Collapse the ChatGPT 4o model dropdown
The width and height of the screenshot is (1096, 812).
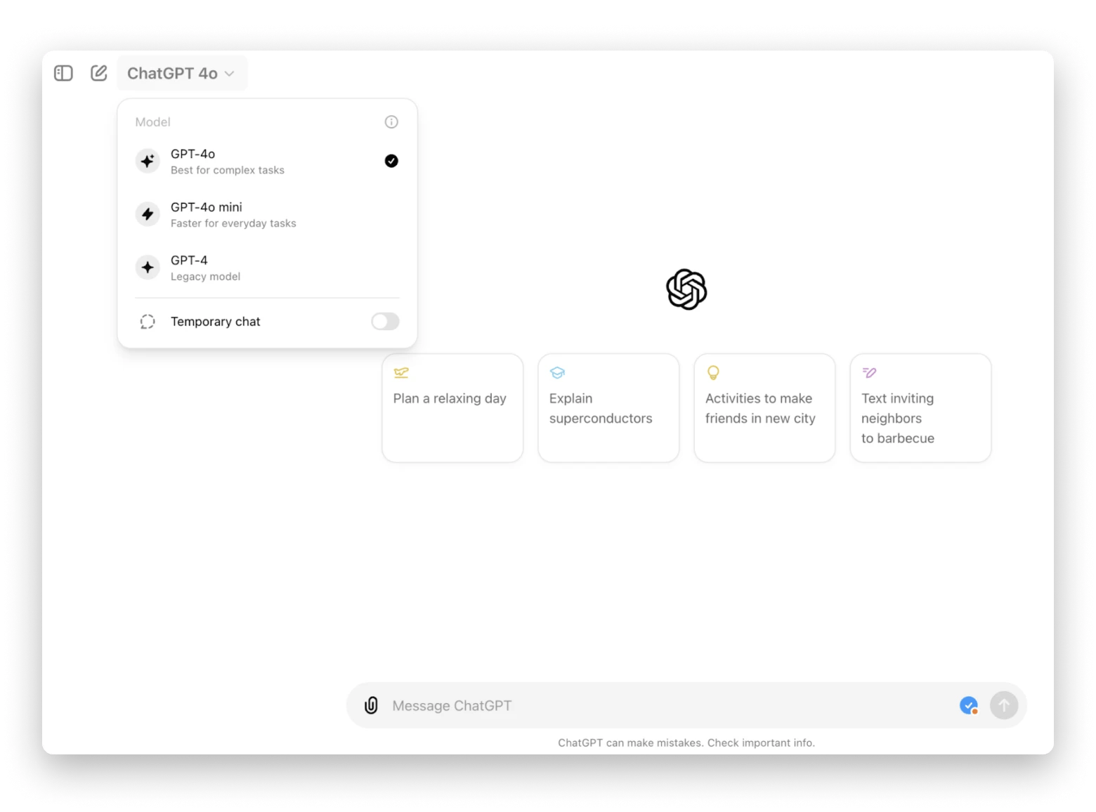click(182, 73)
